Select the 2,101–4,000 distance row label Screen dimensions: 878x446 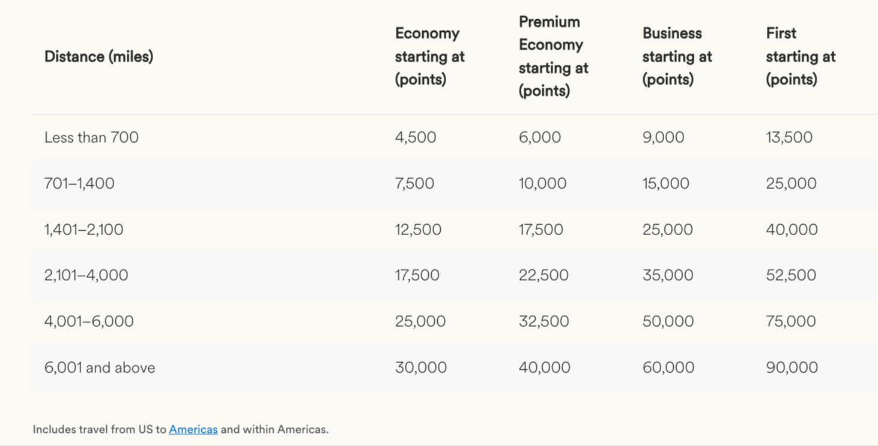click(x=86, y=275)
